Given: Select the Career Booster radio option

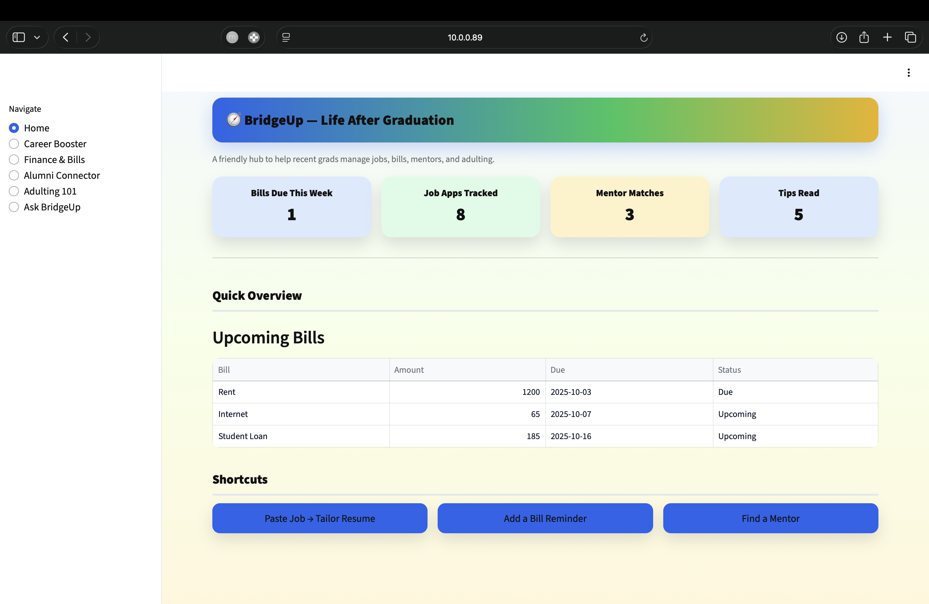Looking at the screenshot, I should [x=14, y=144].
